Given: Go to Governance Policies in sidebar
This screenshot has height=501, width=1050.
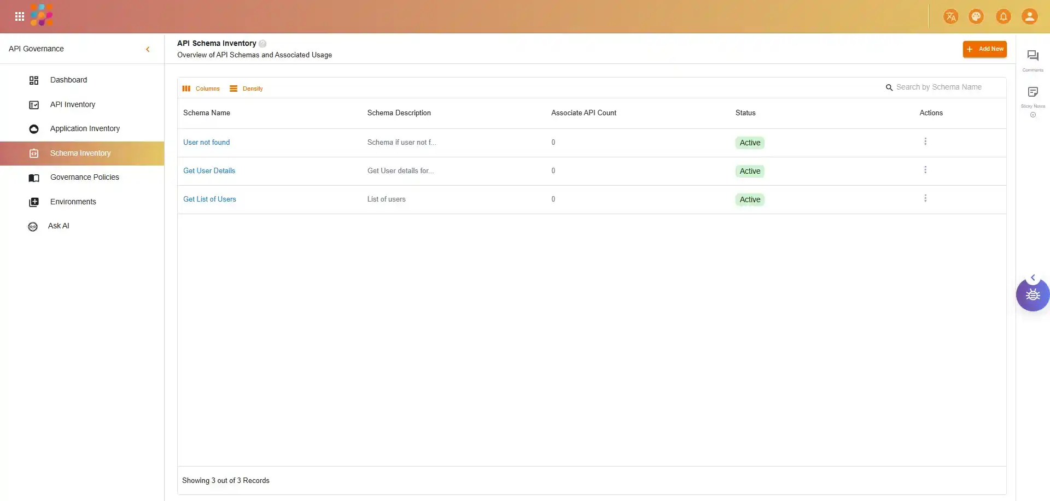Looking at the screenshot, I should click(84, 177).
